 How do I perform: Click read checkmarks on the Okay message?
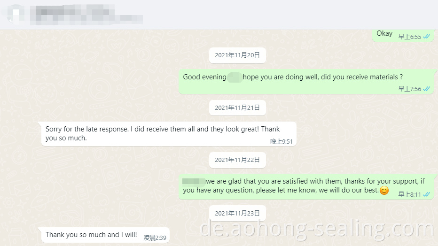pos(427,37)
